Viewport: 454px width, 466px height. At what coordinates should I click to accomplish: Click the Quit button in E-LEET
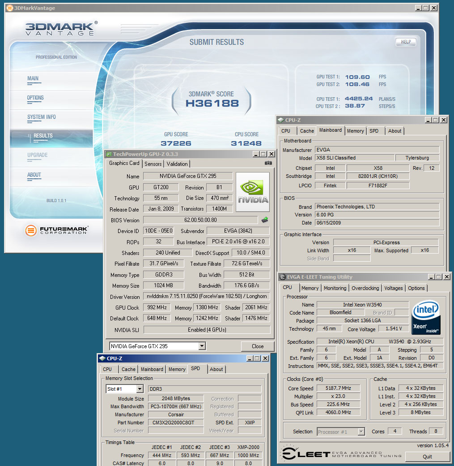pyautogui.click(x=427, y=457)
